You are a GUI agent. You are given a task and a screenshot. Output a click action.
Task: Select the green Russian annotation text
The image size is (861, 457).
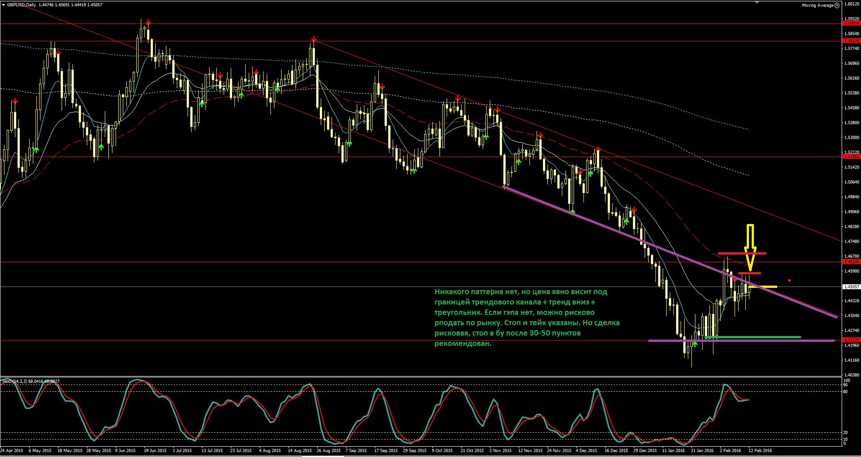point(527,318)
